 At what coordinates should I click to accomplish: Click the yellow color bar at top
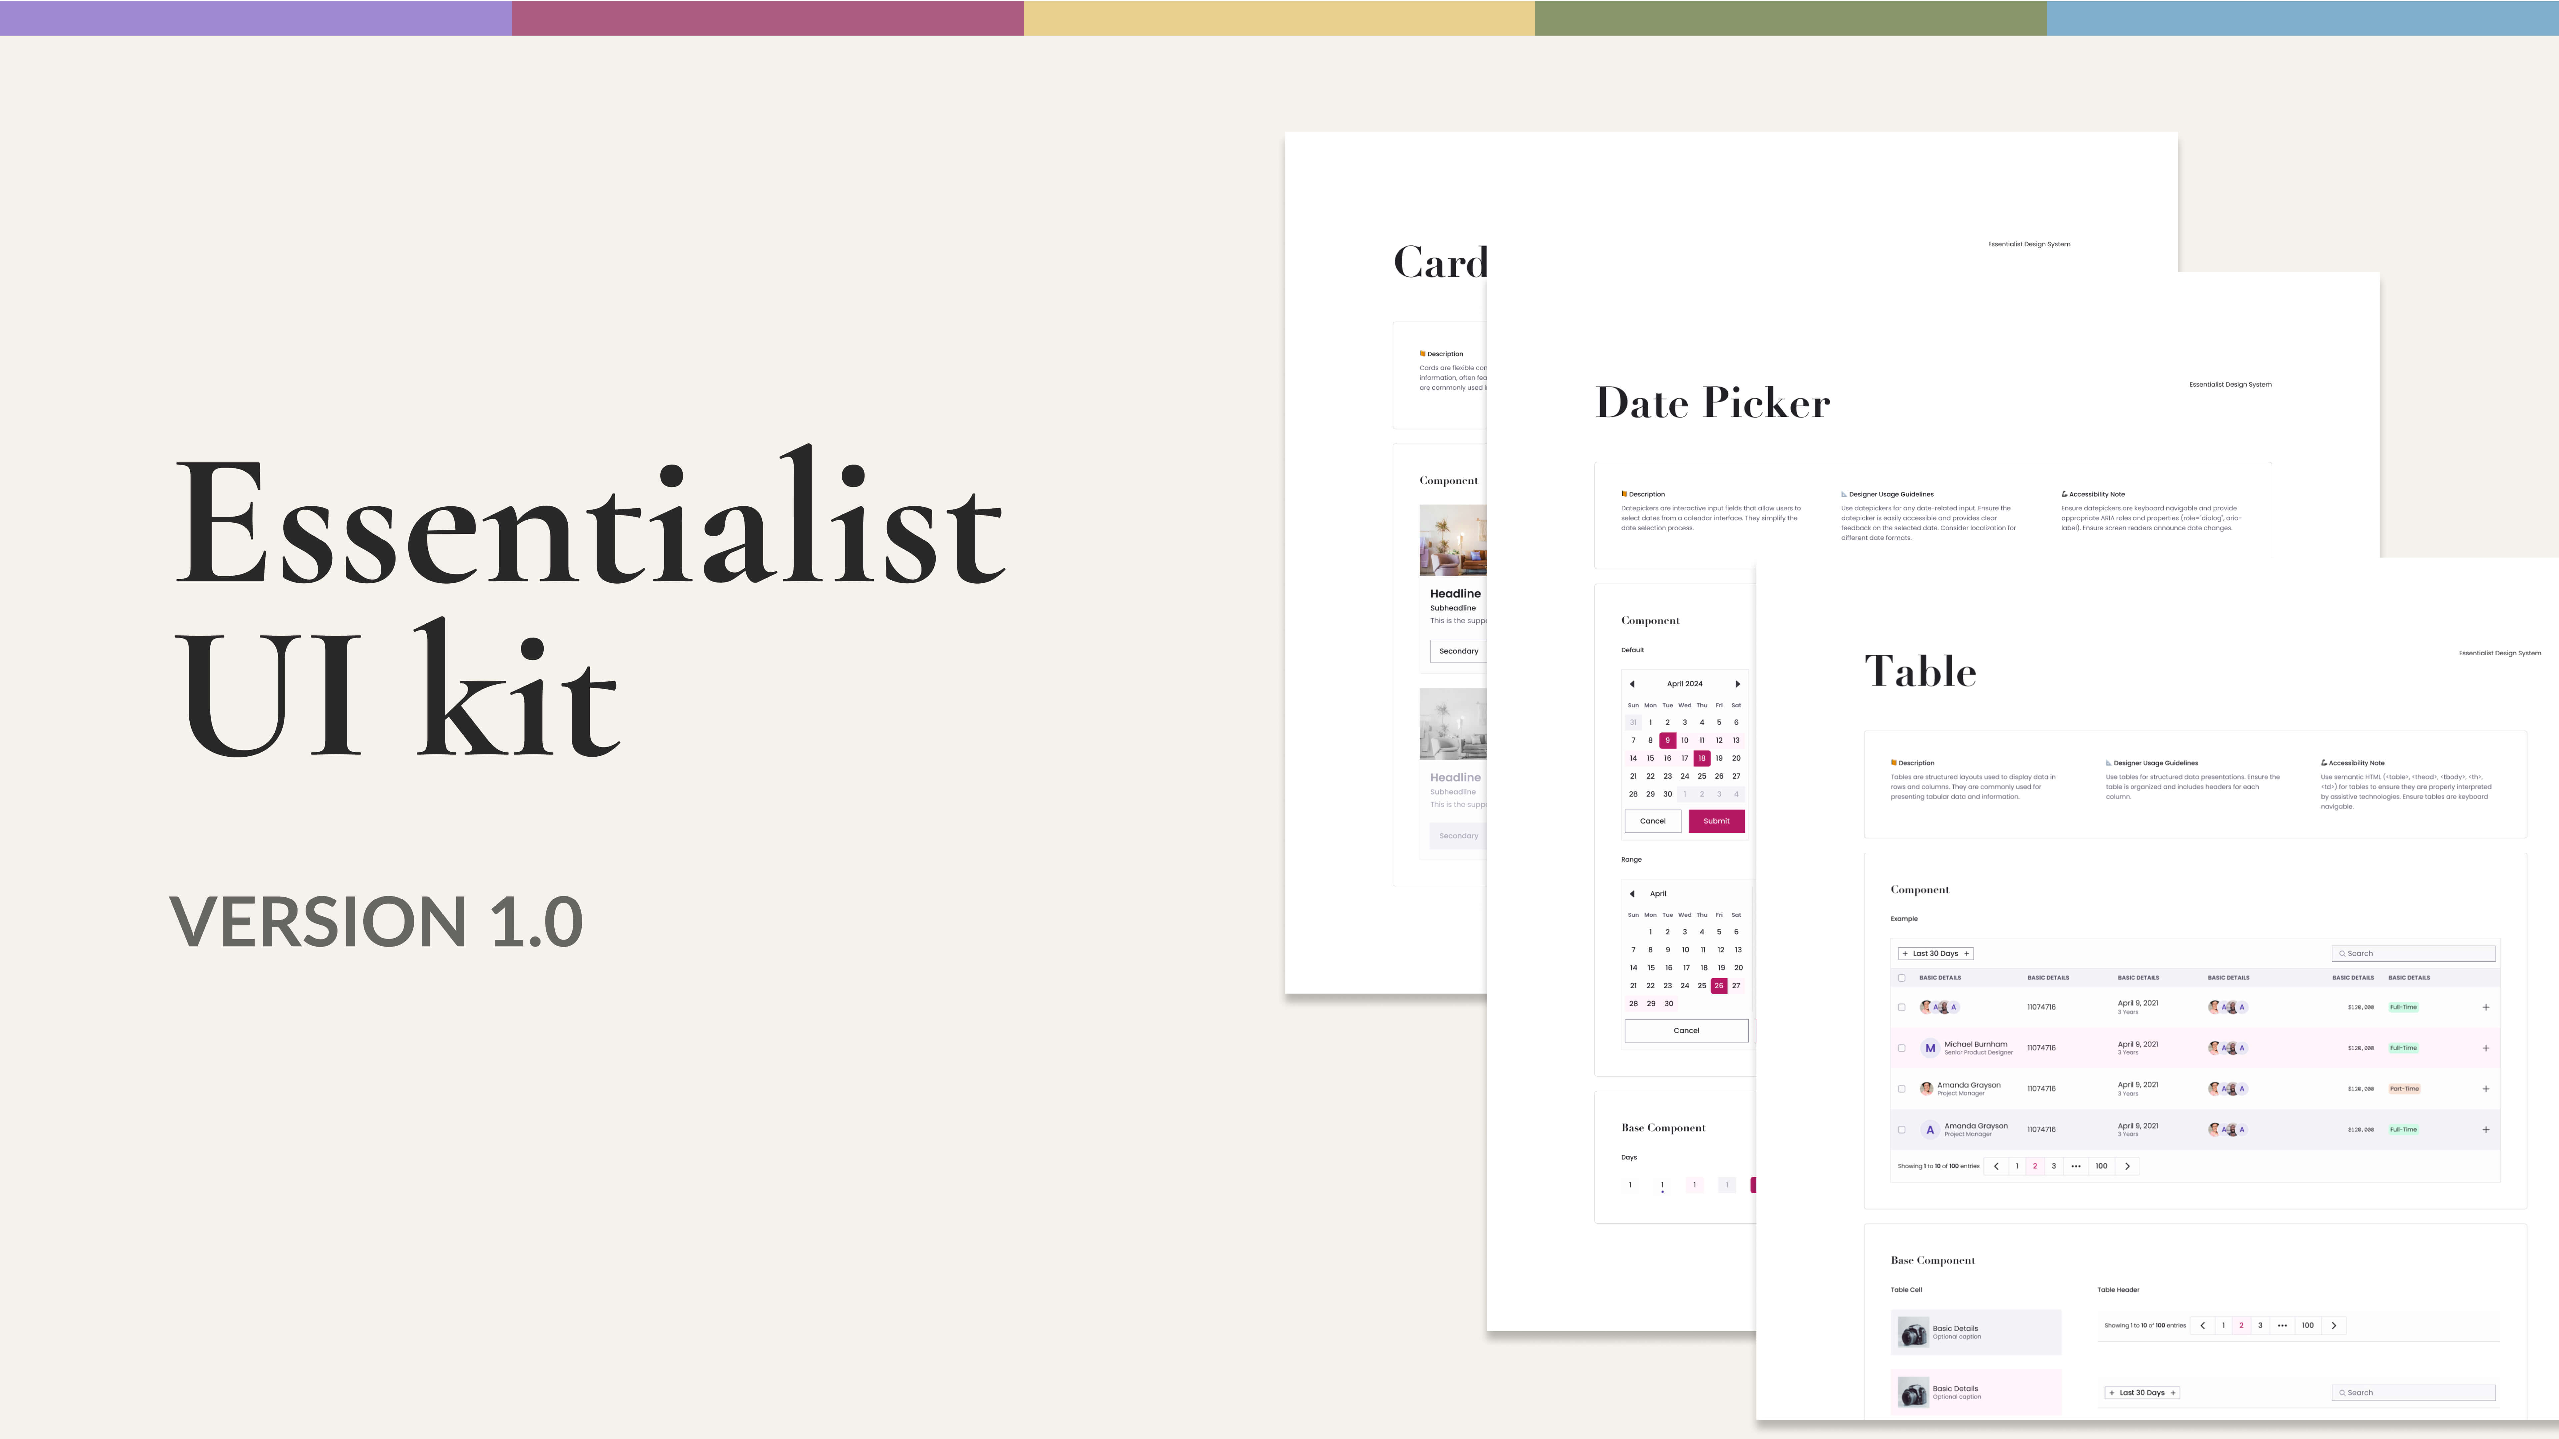point(1279,18)
